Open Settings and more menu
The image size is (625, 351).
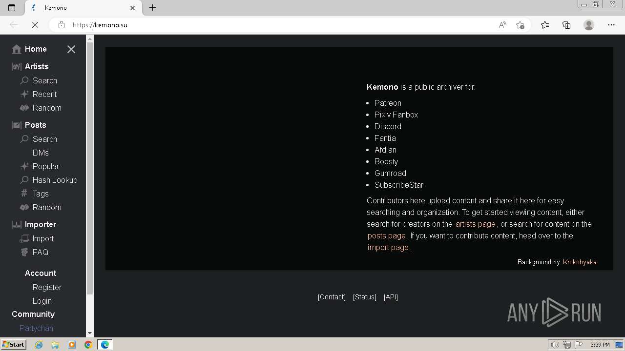point(611,25)
